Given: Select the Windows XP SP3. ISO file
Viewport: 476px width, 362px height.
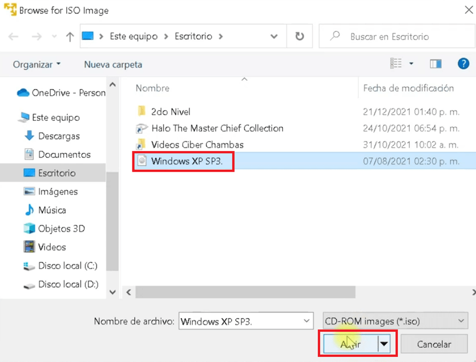Looking at the screenshot, I should (304, 161).
